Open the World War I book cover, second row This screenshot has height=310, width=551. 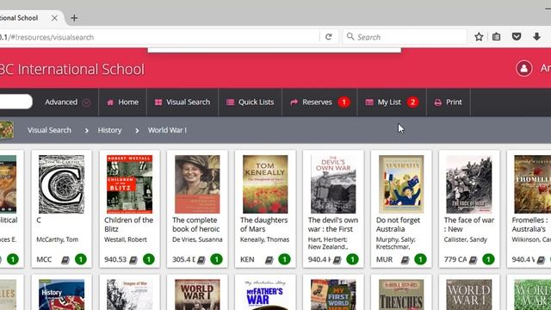[197, 294]
